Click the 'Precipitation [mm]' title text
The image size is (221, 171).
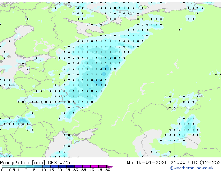23,163
